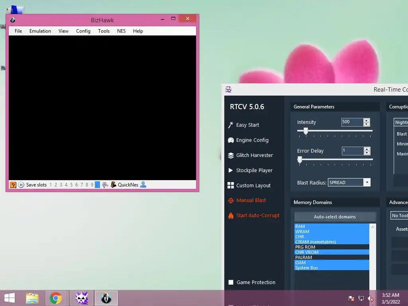Open Engine Config in RTCV
Image resolution: width=408 pixels, height=306 pixels.
252,140
